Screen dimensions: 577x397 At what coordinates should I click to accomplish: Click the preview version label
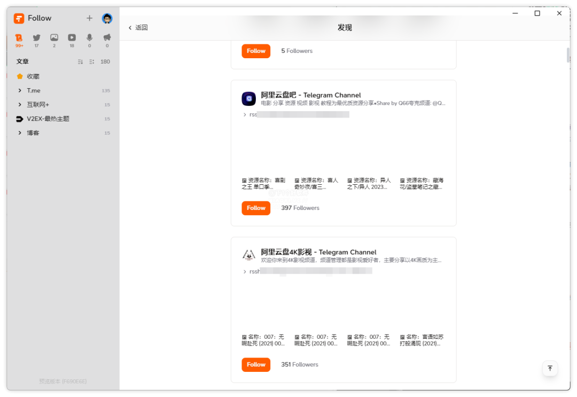[x=63, y=382]
